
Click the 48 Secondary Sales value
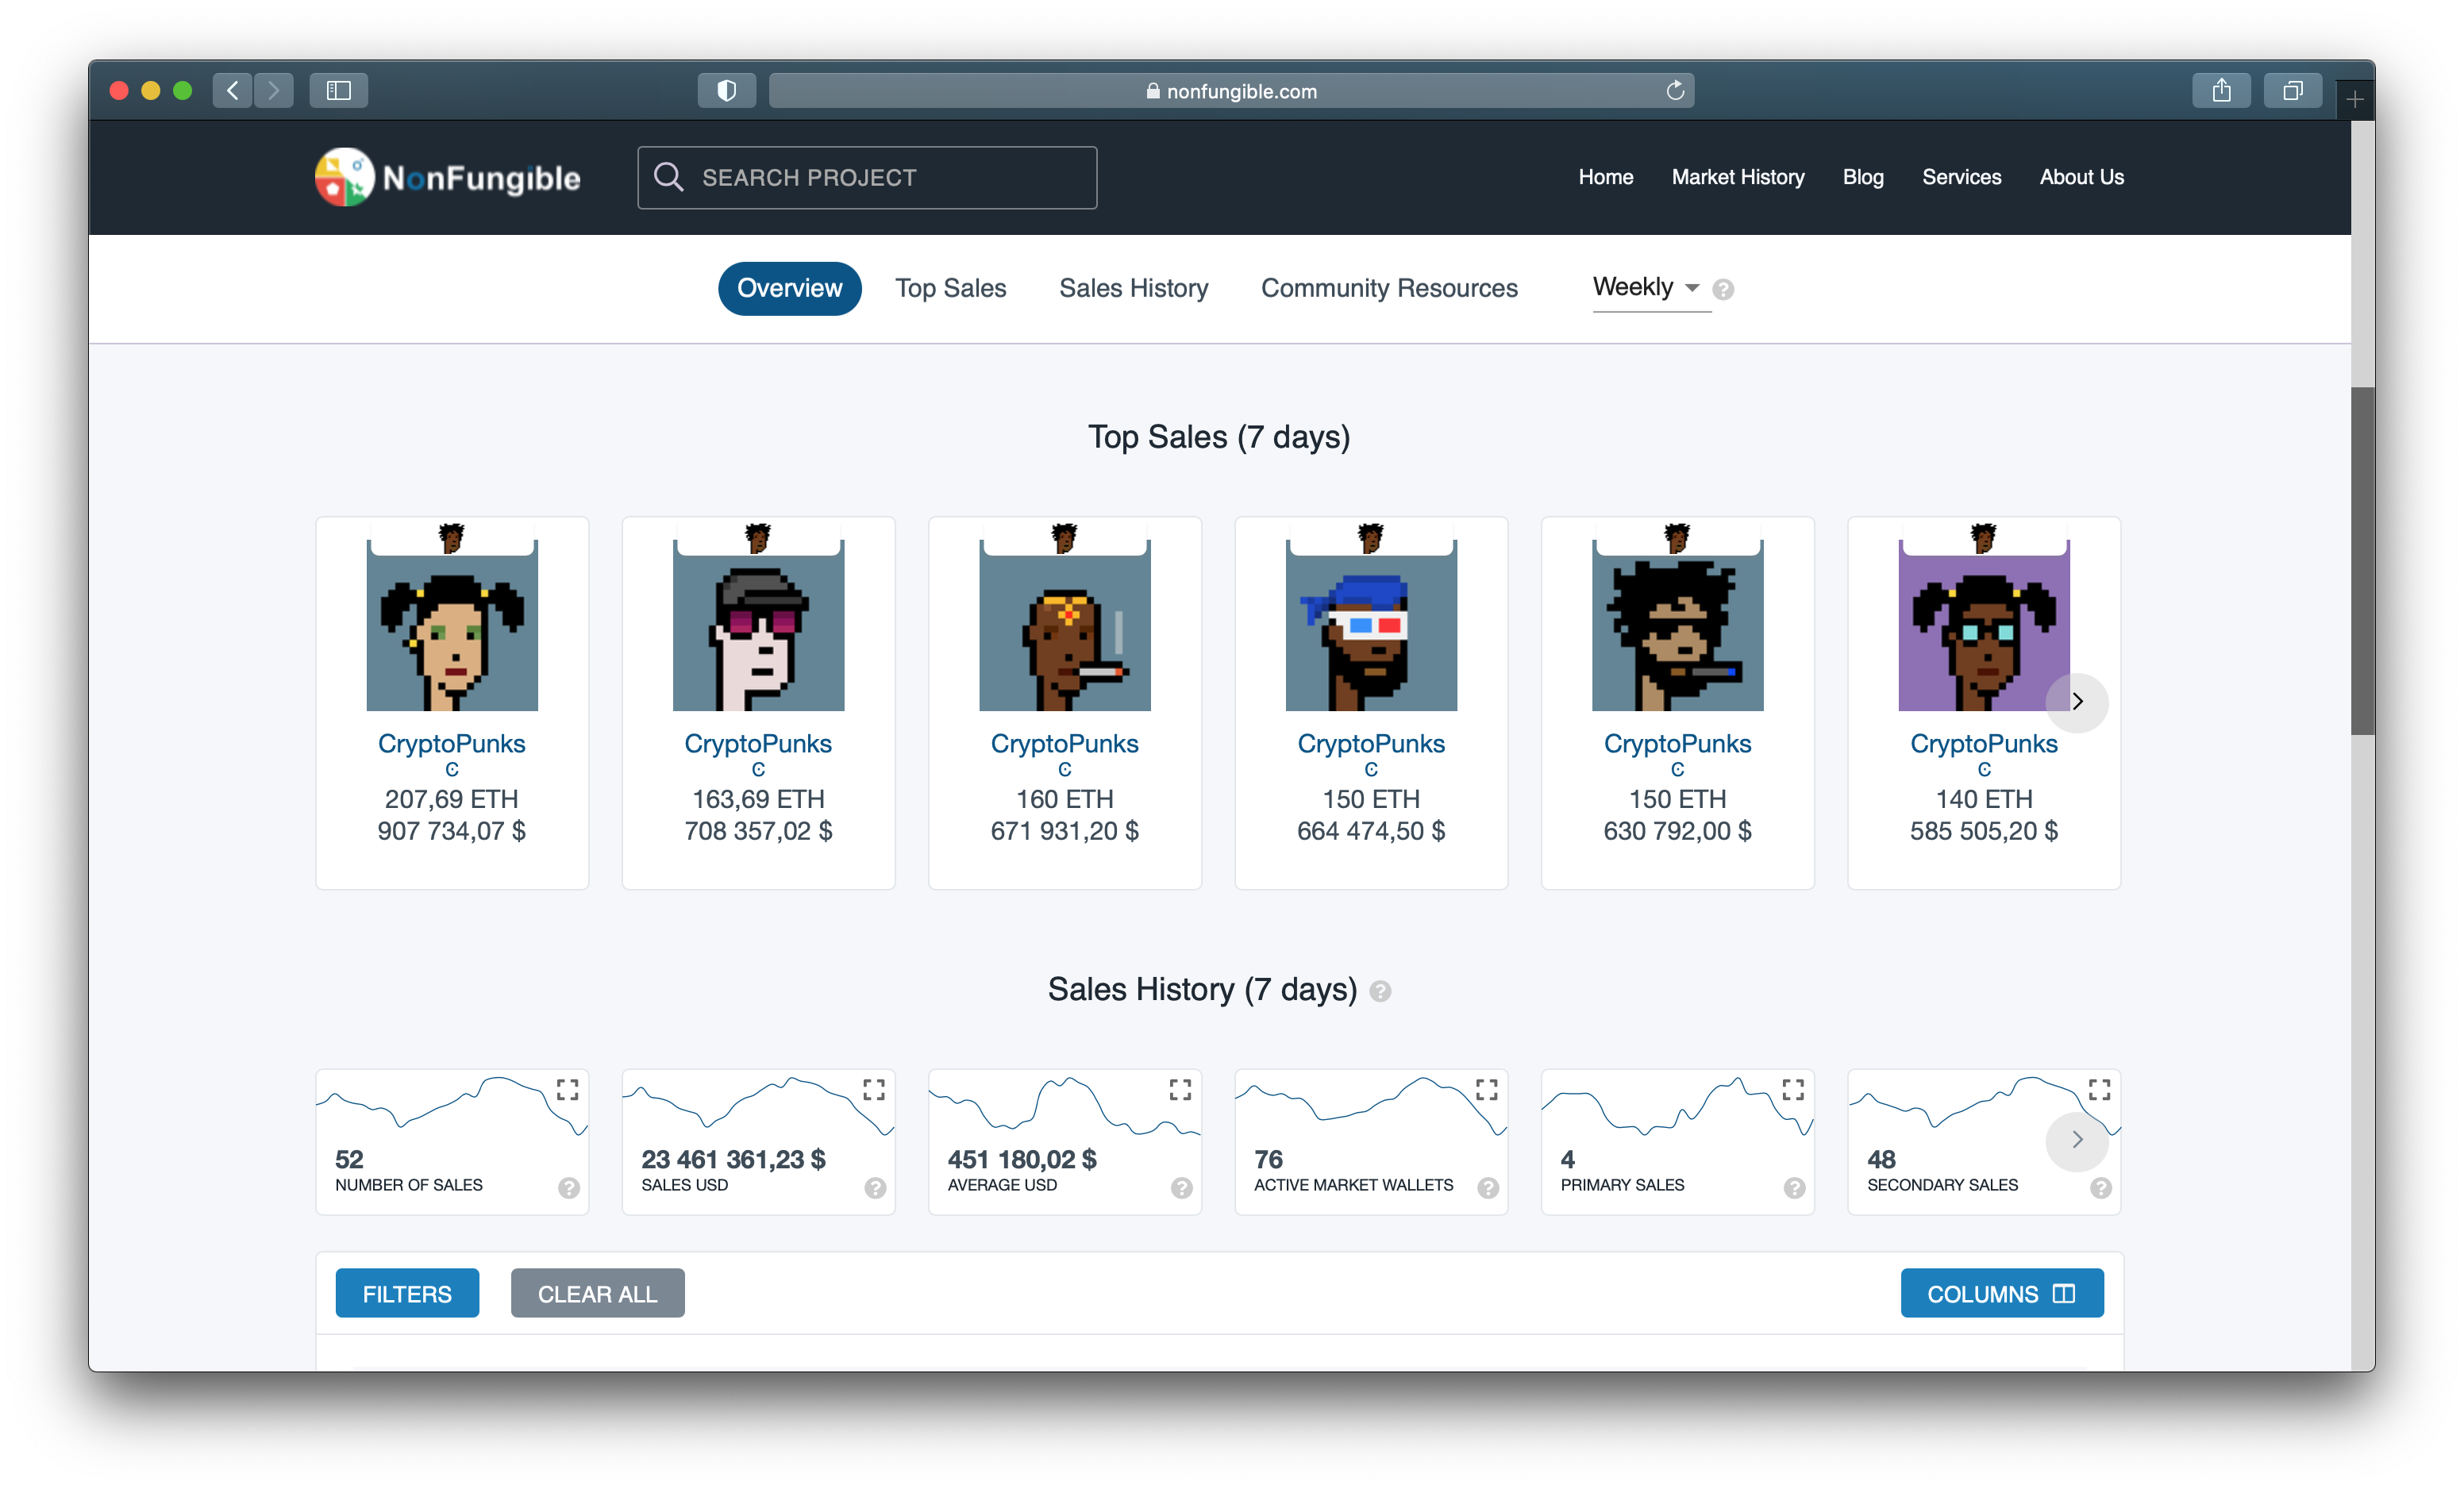point(1881,1159)
